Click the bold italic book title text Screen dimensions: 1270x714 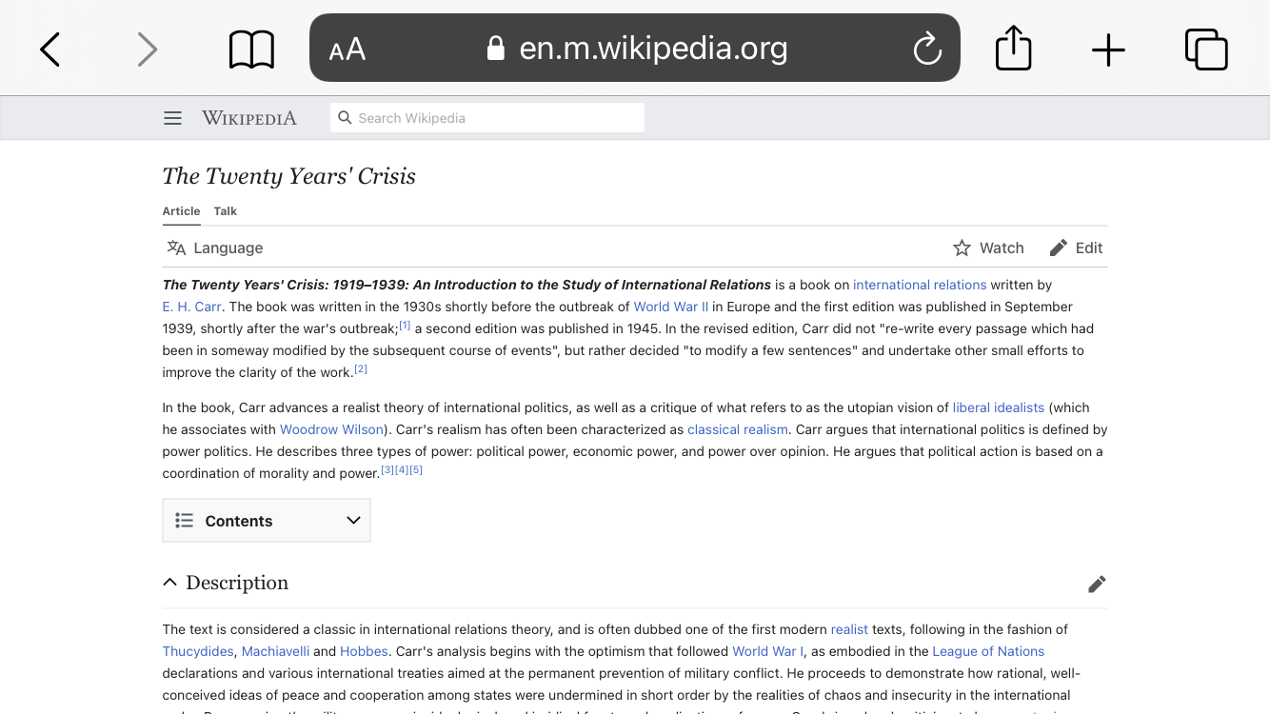(466, 285)
